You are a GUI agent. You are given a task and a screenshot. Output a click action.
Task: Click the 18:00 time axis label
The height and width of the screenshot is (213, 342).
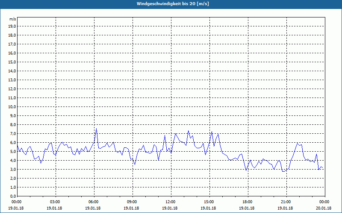[x=248, y=202]
